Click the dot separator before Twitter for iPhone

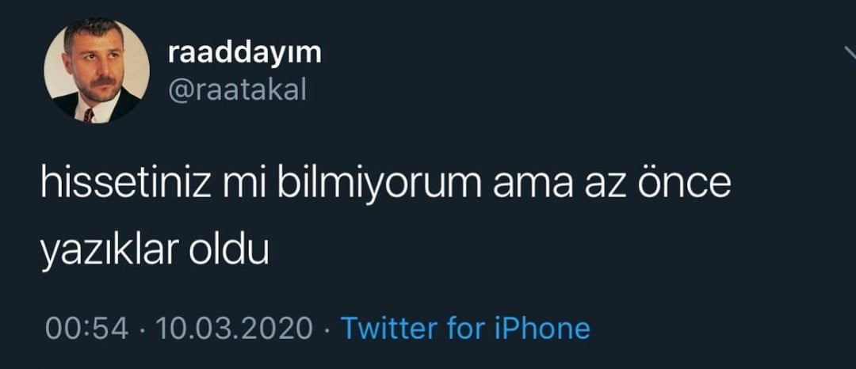[x=327, y=329]
